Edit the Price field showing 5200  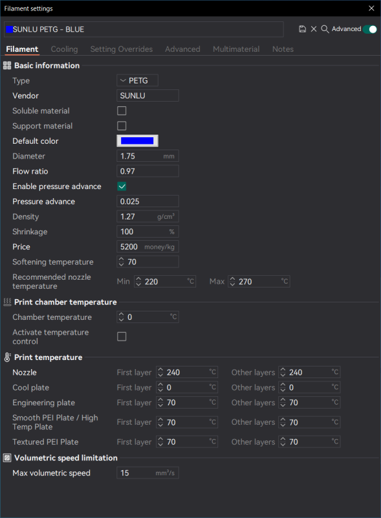point(147,247)
